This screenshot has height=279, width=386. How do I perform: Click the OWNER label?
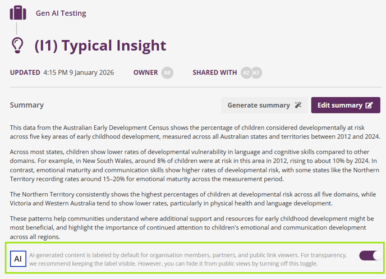[x=145, y=72]
